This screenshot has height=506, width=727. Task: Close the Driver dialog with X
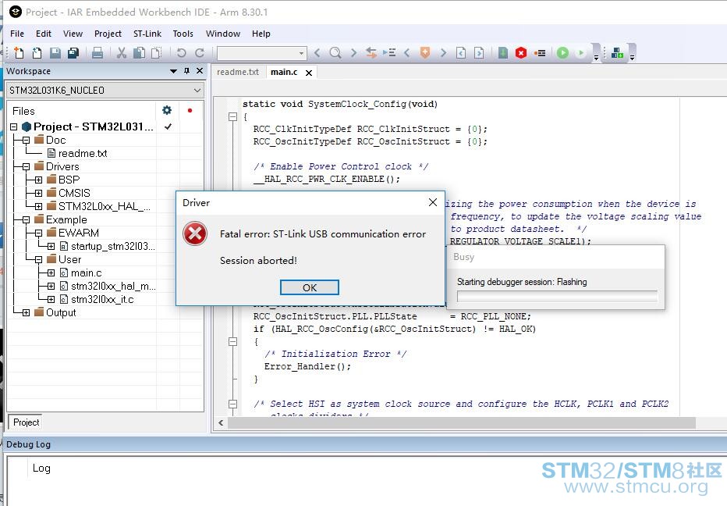pos(433,202)
